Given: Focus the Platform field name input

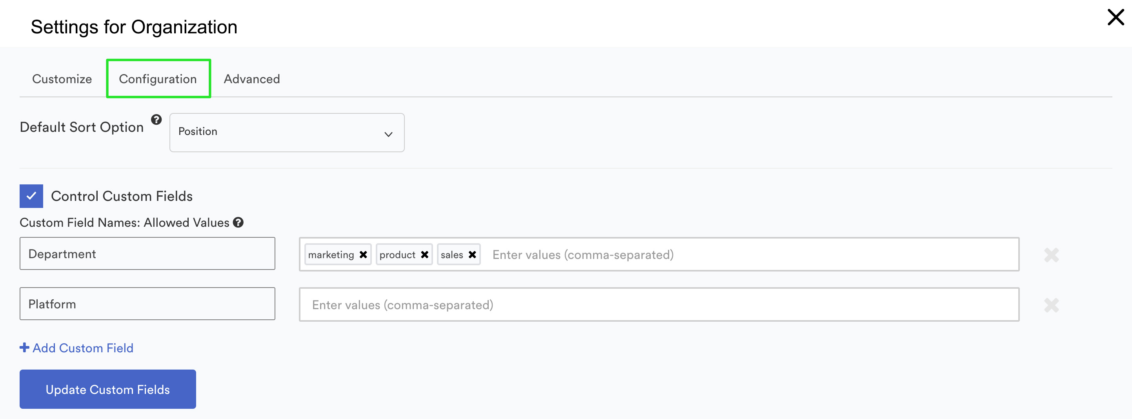Looking at the screenshot, I should click(x=147, y=304).
